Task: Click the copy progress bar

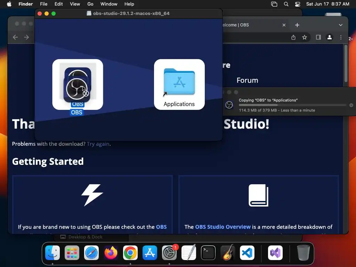Action: point(292,105)
